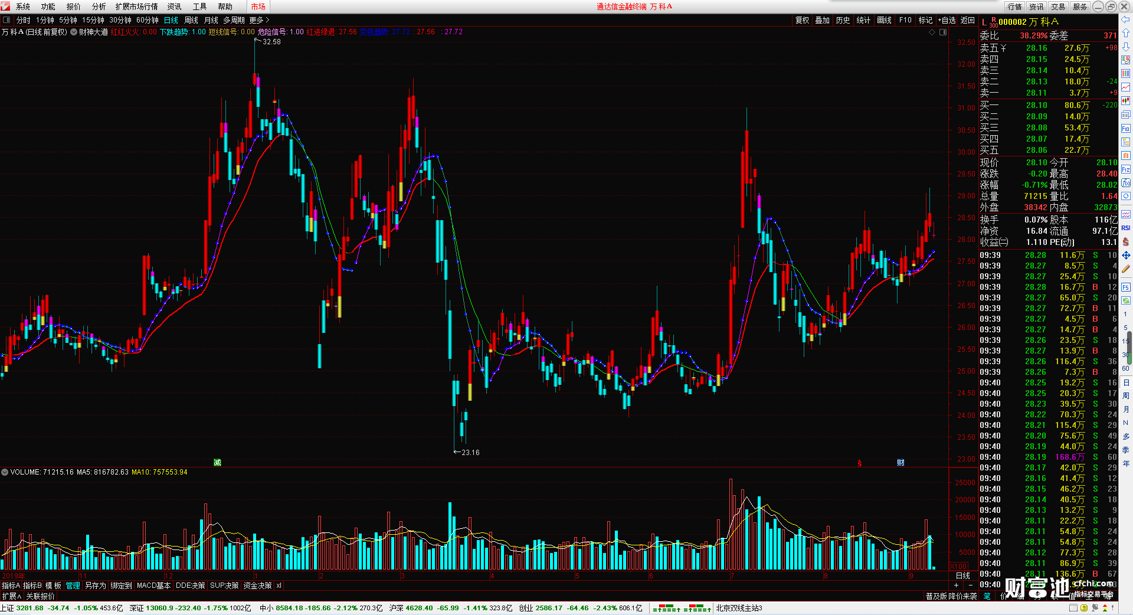Select the 1分钟 period
The width and height of the screenshot is (1133, 615).
[45, 20]
